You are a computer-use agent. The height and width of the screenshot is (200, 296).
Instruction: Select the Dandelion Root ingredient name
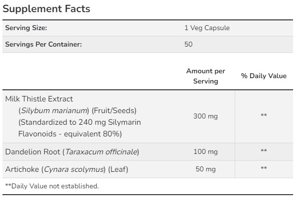[x=33, y=152]
